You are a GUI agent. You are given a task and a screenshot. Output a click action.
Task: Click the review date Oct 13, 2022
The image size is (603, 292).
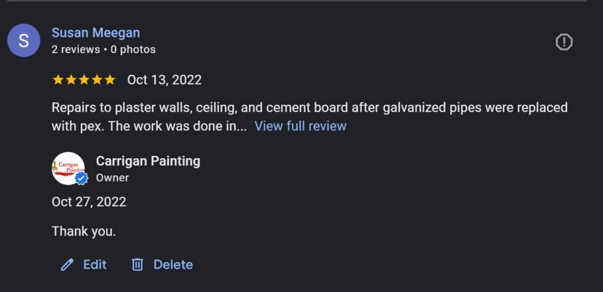point(164,80)
